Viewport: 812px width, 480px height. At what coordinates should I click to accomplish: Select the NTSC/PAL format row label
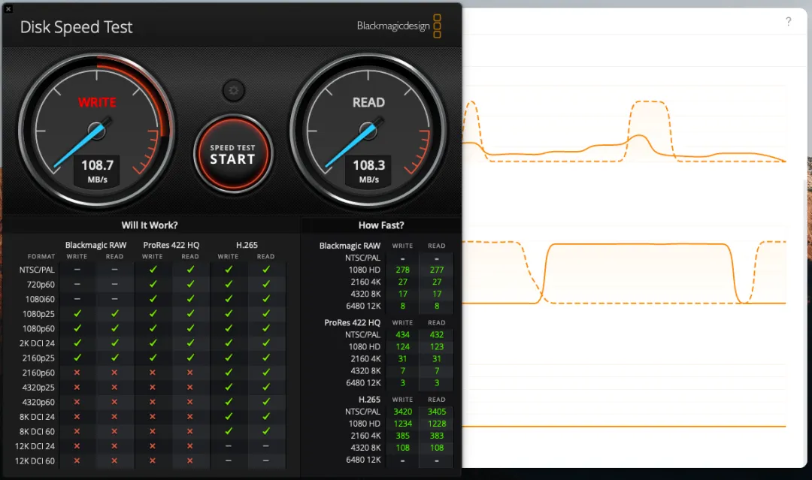(37, 270)
